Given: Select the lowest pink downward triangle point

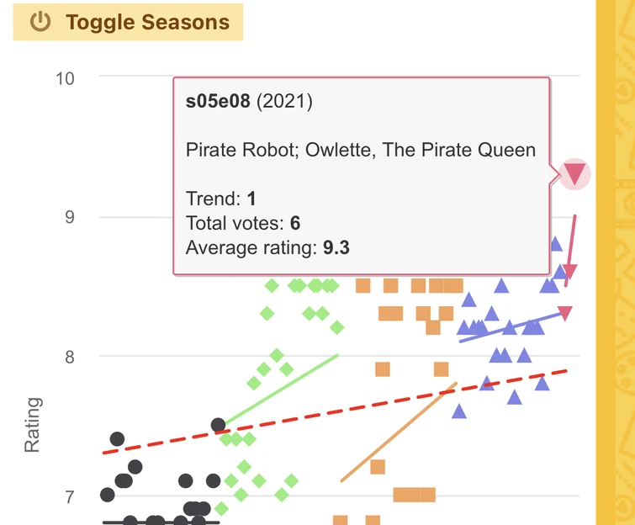Looking at the screenshot, I should click(x=565, y=314).
